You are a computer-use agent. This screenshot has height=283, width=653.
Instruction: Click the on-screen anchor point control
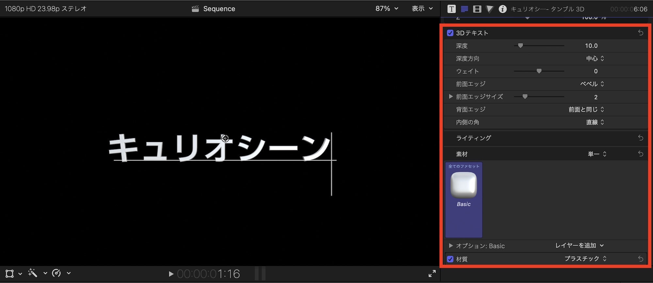point(225,138)
